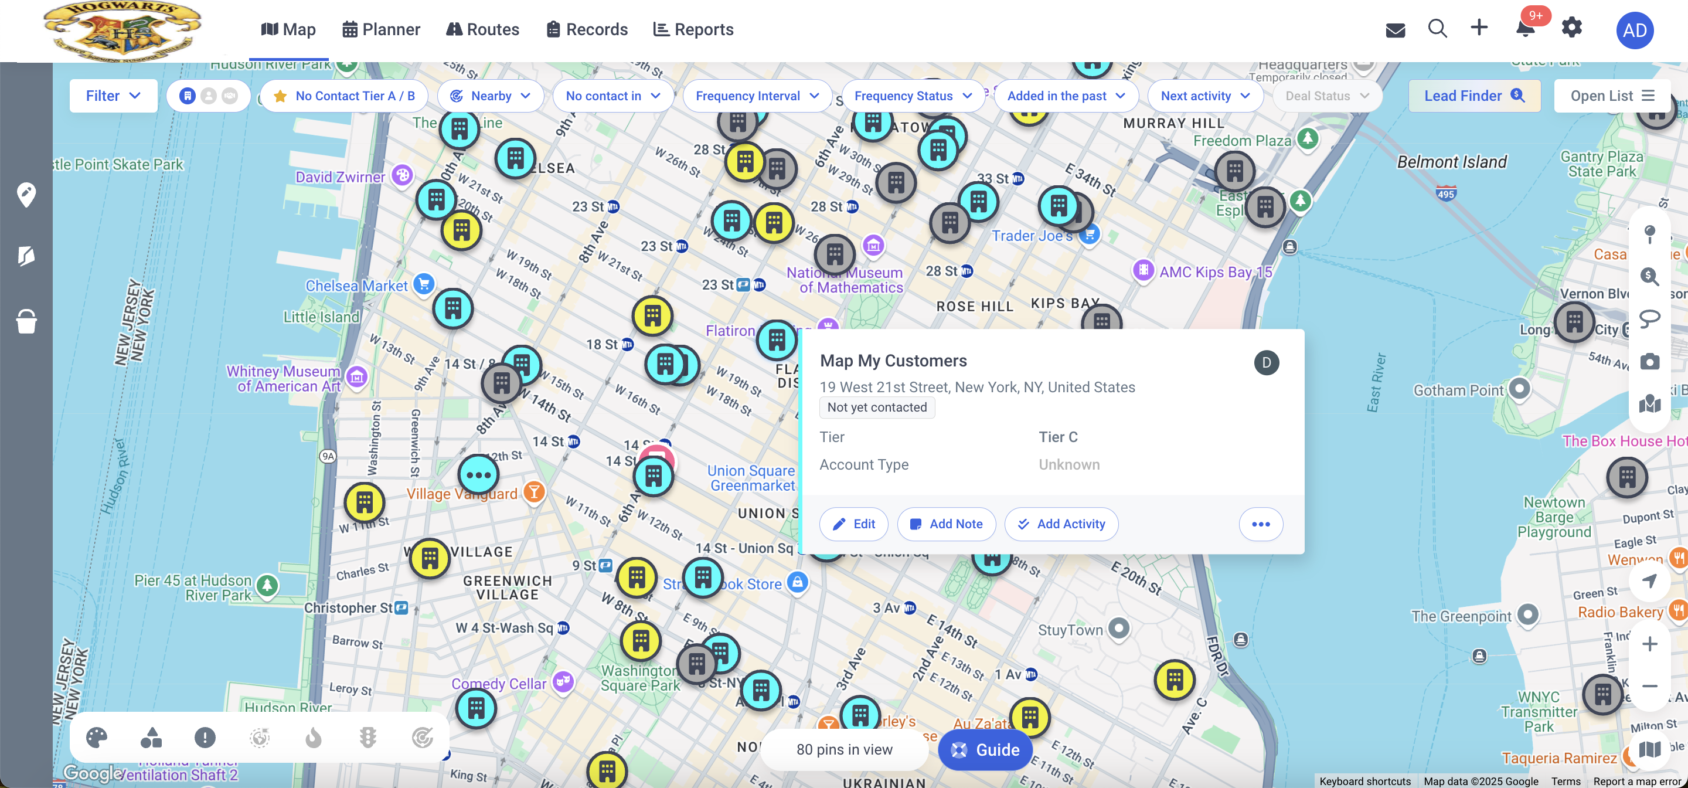This screenshot has height=788, width=1688.
Task: Click the map marker layer icon
Action: pyautogui.click(x=1649, y=404)
